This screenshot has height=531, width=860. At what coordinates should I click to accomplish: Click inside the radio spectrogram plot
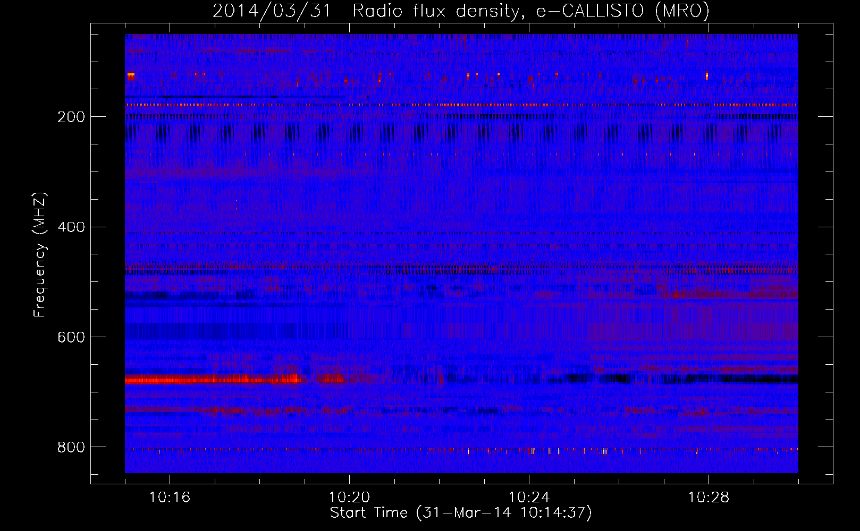coord(461,253)
